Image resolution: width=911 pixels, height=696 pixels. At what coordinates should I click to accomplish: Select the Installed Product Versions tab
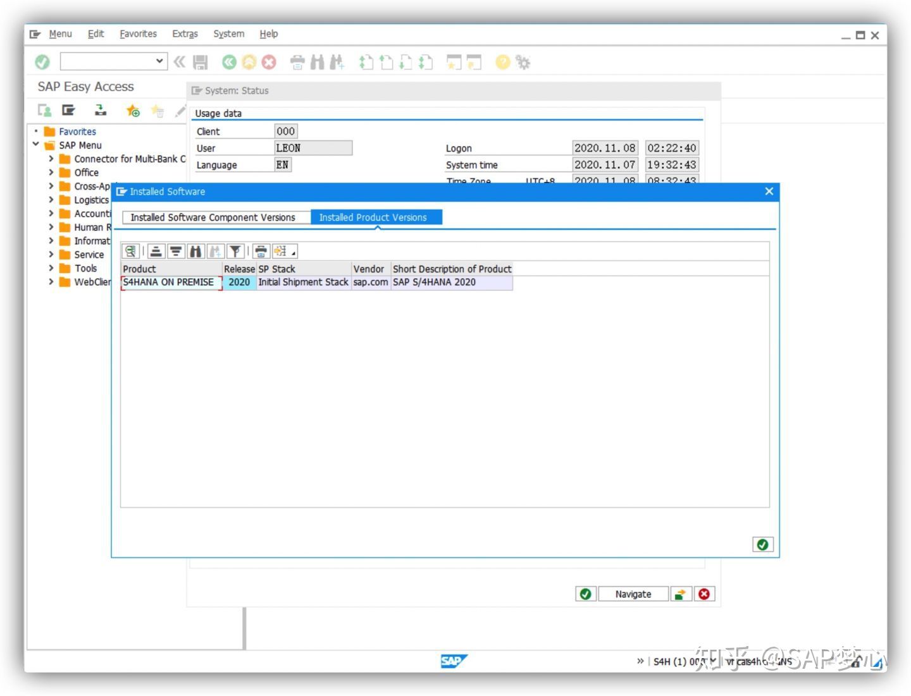[376, 217]
